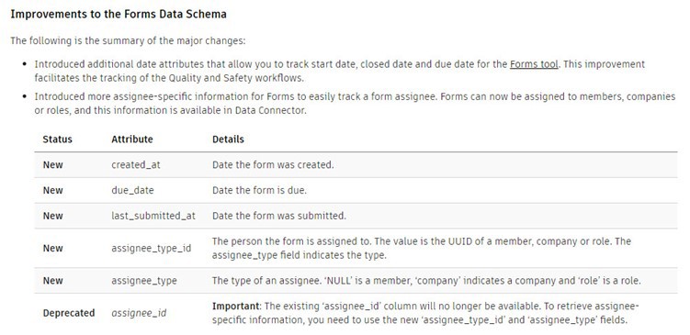Image resolution: width=690 pixels, height=335 pixels.
Task: Click the Status column header
Action: 57,140
